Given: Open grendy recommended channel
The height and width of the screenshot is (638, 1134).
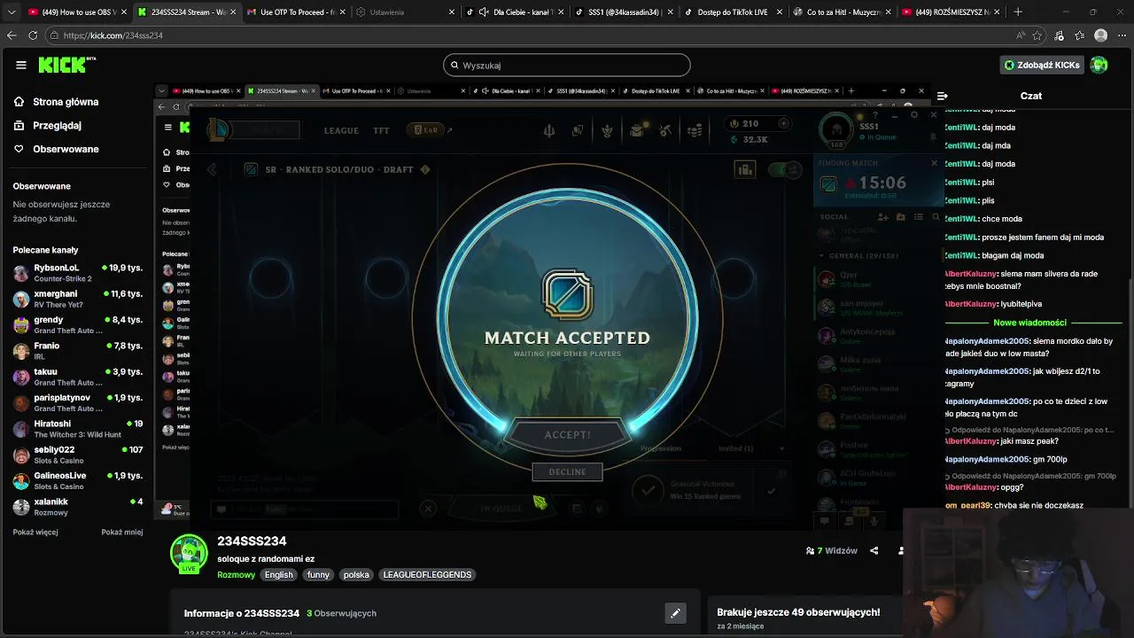Looking at the screenshot, I should tap(78, 325).
